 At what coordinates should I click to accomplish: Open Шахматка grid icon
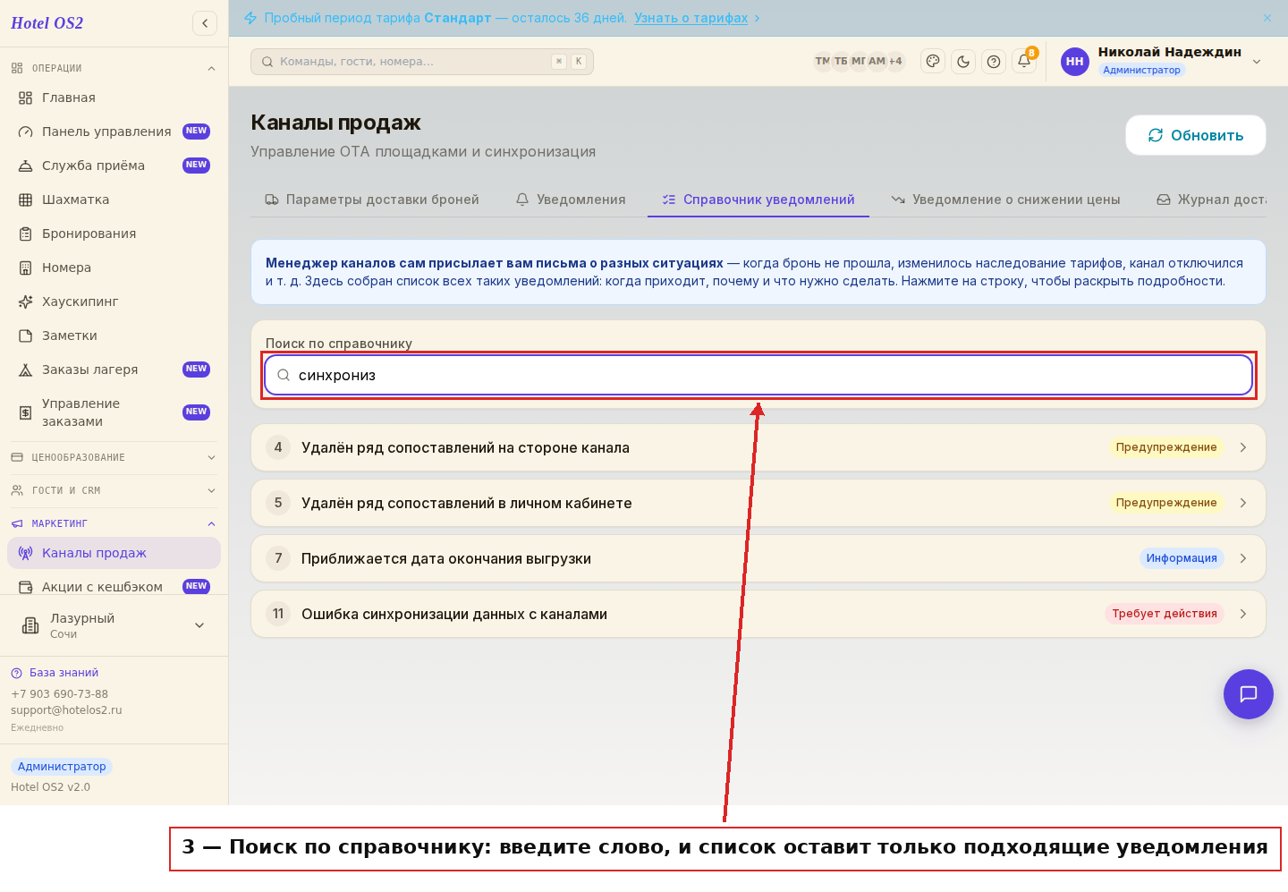26,200
